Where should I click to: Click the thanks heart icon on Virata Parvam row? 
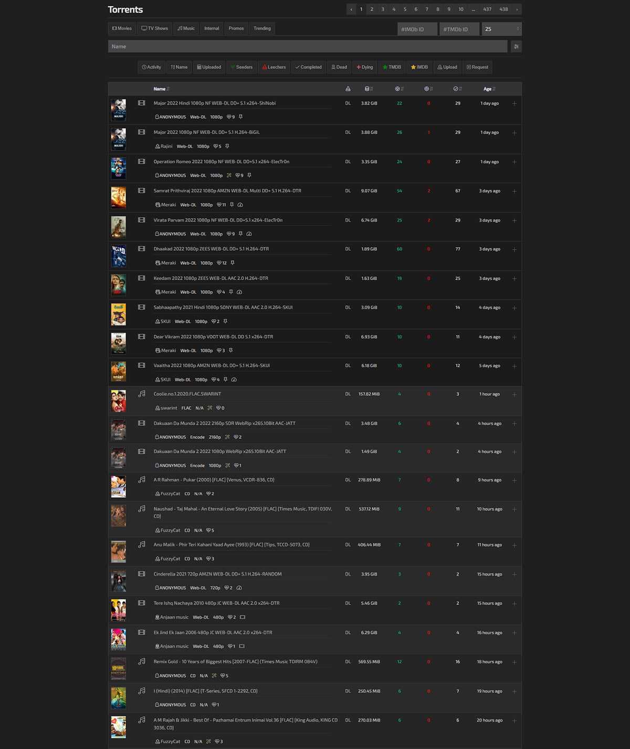tap(230, 234)
